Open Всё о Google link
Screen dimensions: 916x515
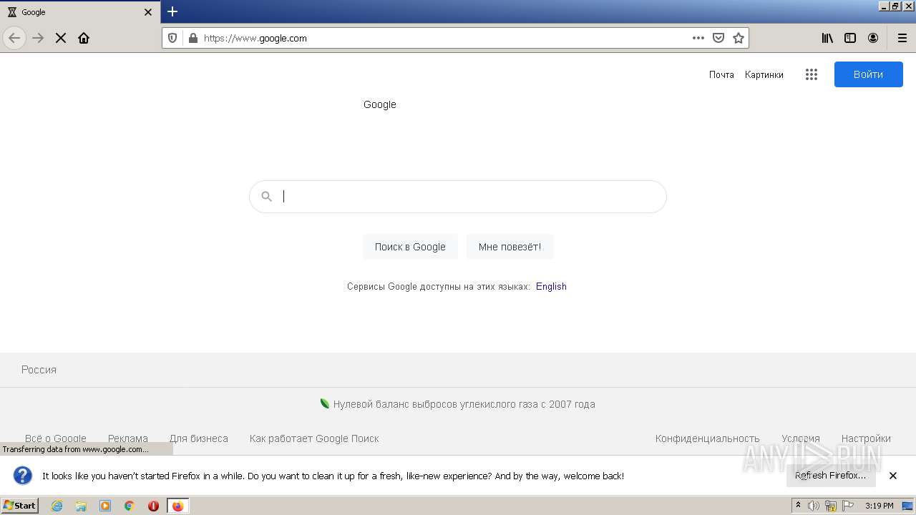pos(56,438)
